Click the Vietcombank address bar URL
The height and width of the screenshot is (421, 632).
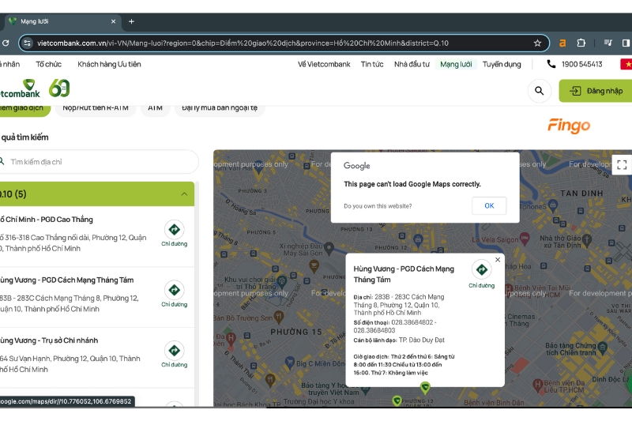[x=243, y=43]
